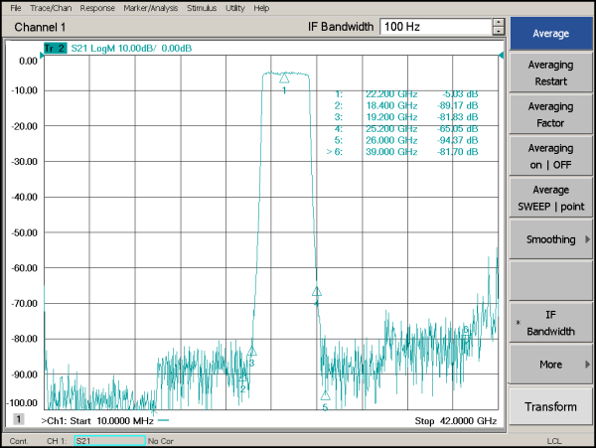This screenshot has width=596, height=448.
Task: Click the 0.00 y-axis label
Action: click(28, 62)
